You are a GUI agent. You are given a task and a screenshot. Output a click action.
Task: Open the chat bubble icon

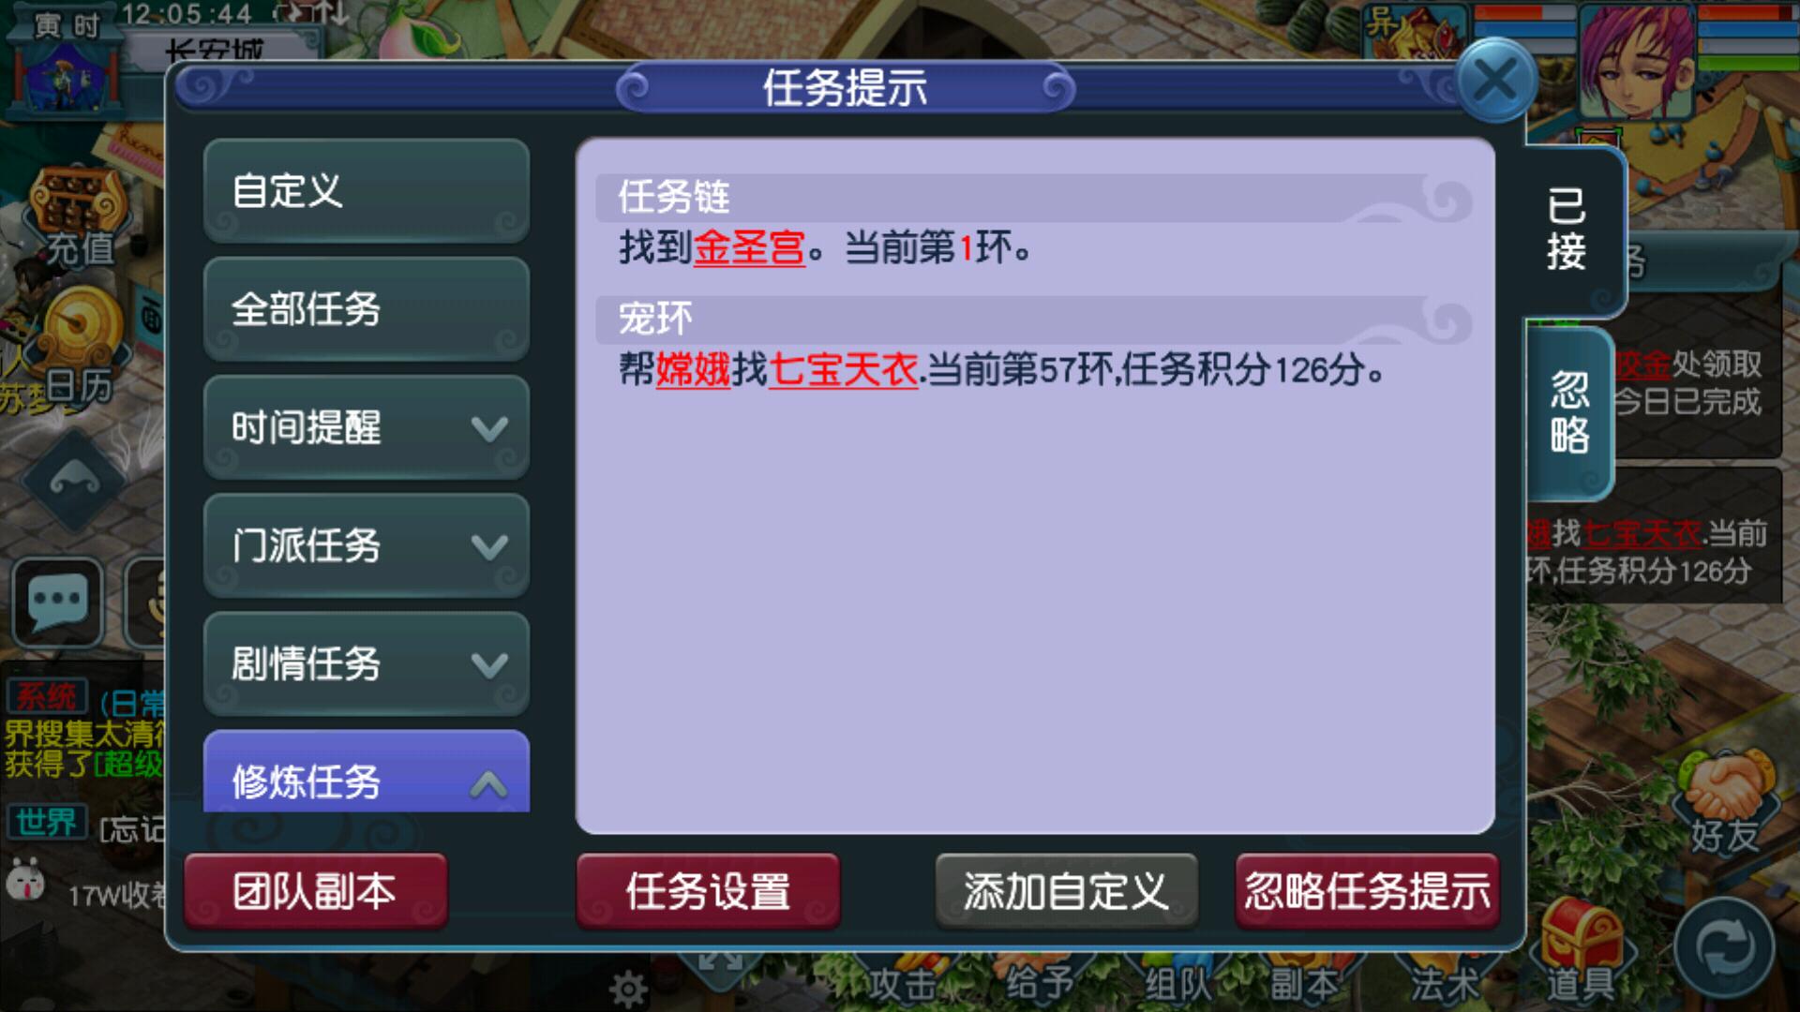[x=58, y=601]
